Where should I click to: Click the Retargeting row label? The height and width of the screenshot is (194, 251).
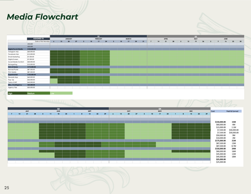[13, 64]
